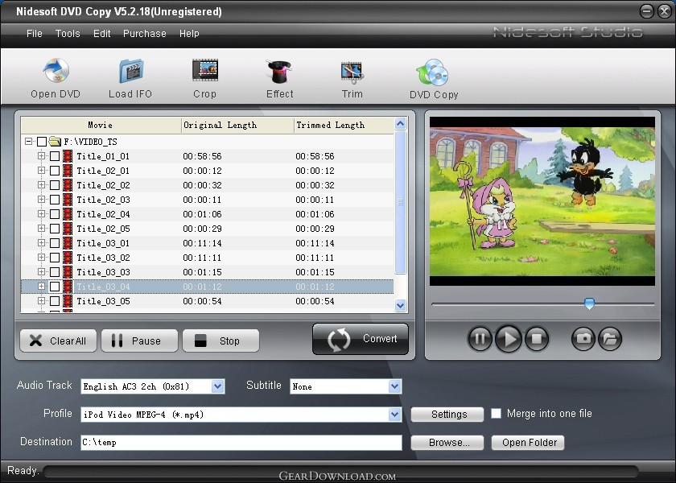Check the Title_01_01 checkbox
The image size is (676, 483).
55,156
